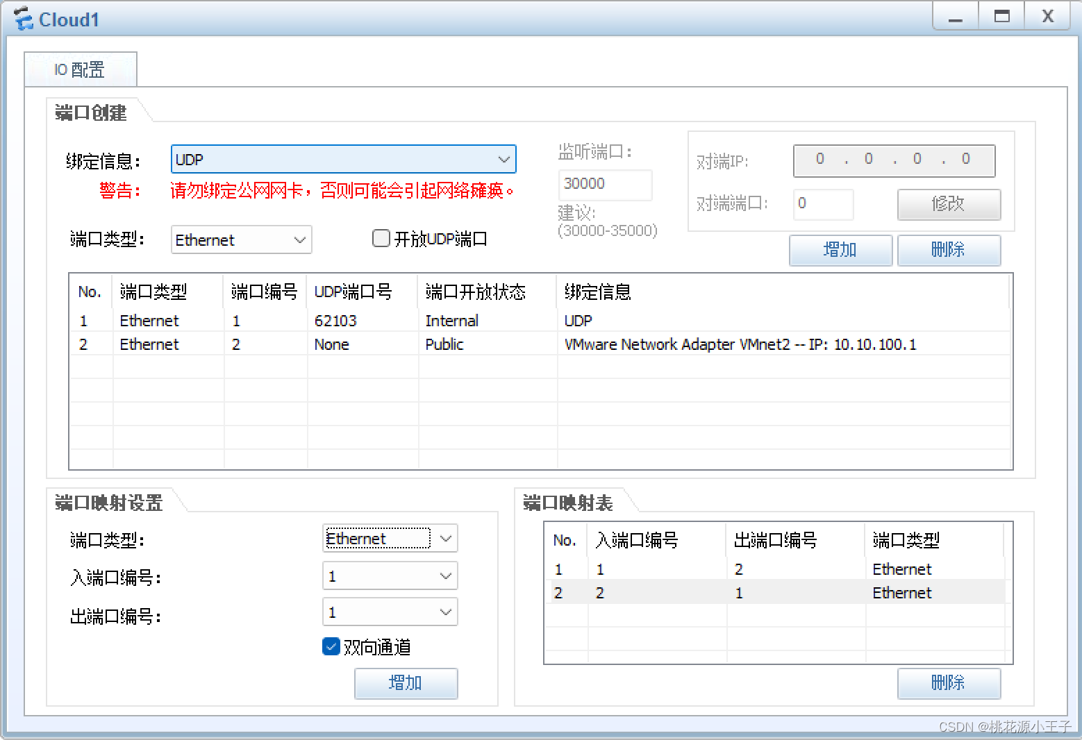This screenshot has width=1082, height=740.
Task: Click 删除 button in port creation section
Action: coord(948,250)
